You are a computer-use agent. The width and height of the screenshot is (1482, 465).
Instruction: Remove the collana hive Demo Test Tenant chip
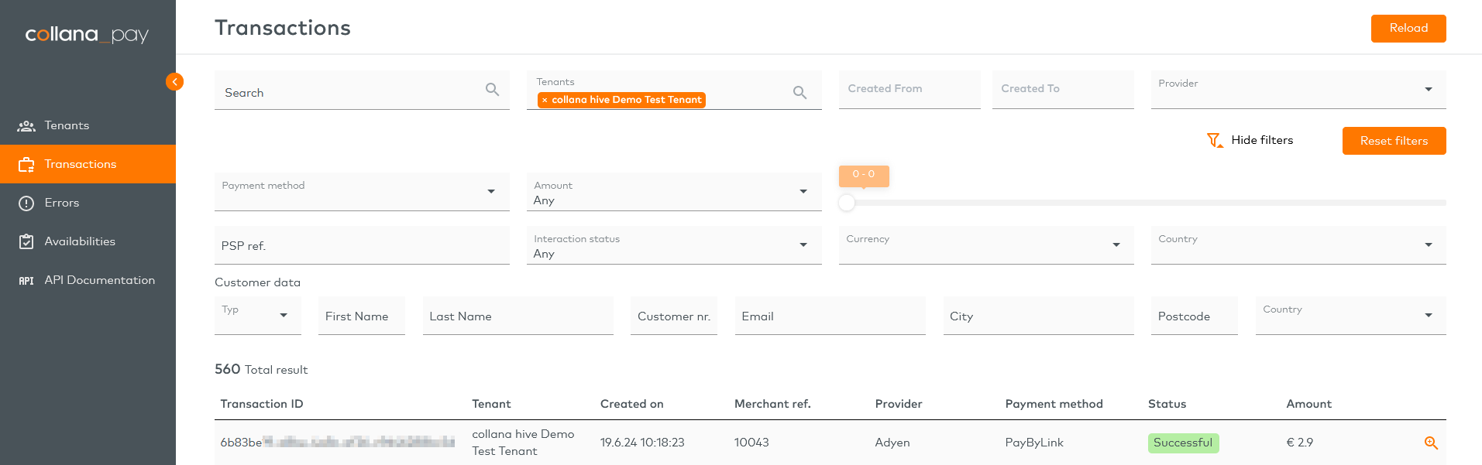pyautogui.click(x=545, y=100)
